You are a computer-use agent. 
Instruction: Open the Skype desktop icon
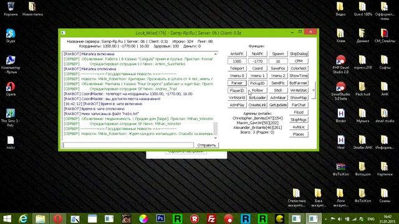11,36
